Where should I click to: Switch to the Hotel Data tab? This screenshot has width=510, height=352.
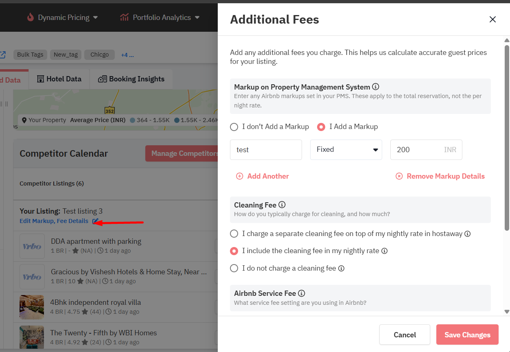[x=59, y=79]
